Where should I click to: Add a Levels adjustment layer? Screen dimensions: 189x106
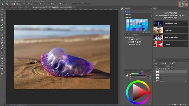click(x=132, y=39)
